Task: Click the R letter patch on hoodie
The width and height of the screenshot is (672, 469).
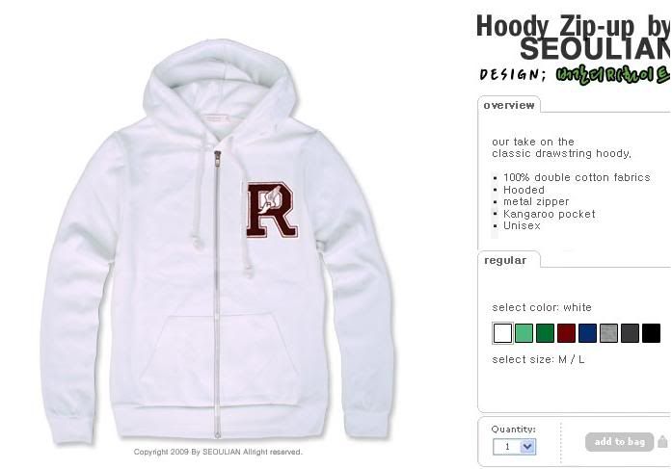Action: click(272, 210)
